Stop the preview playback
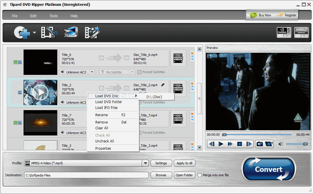The image size is (314, 194). (240, 144)
